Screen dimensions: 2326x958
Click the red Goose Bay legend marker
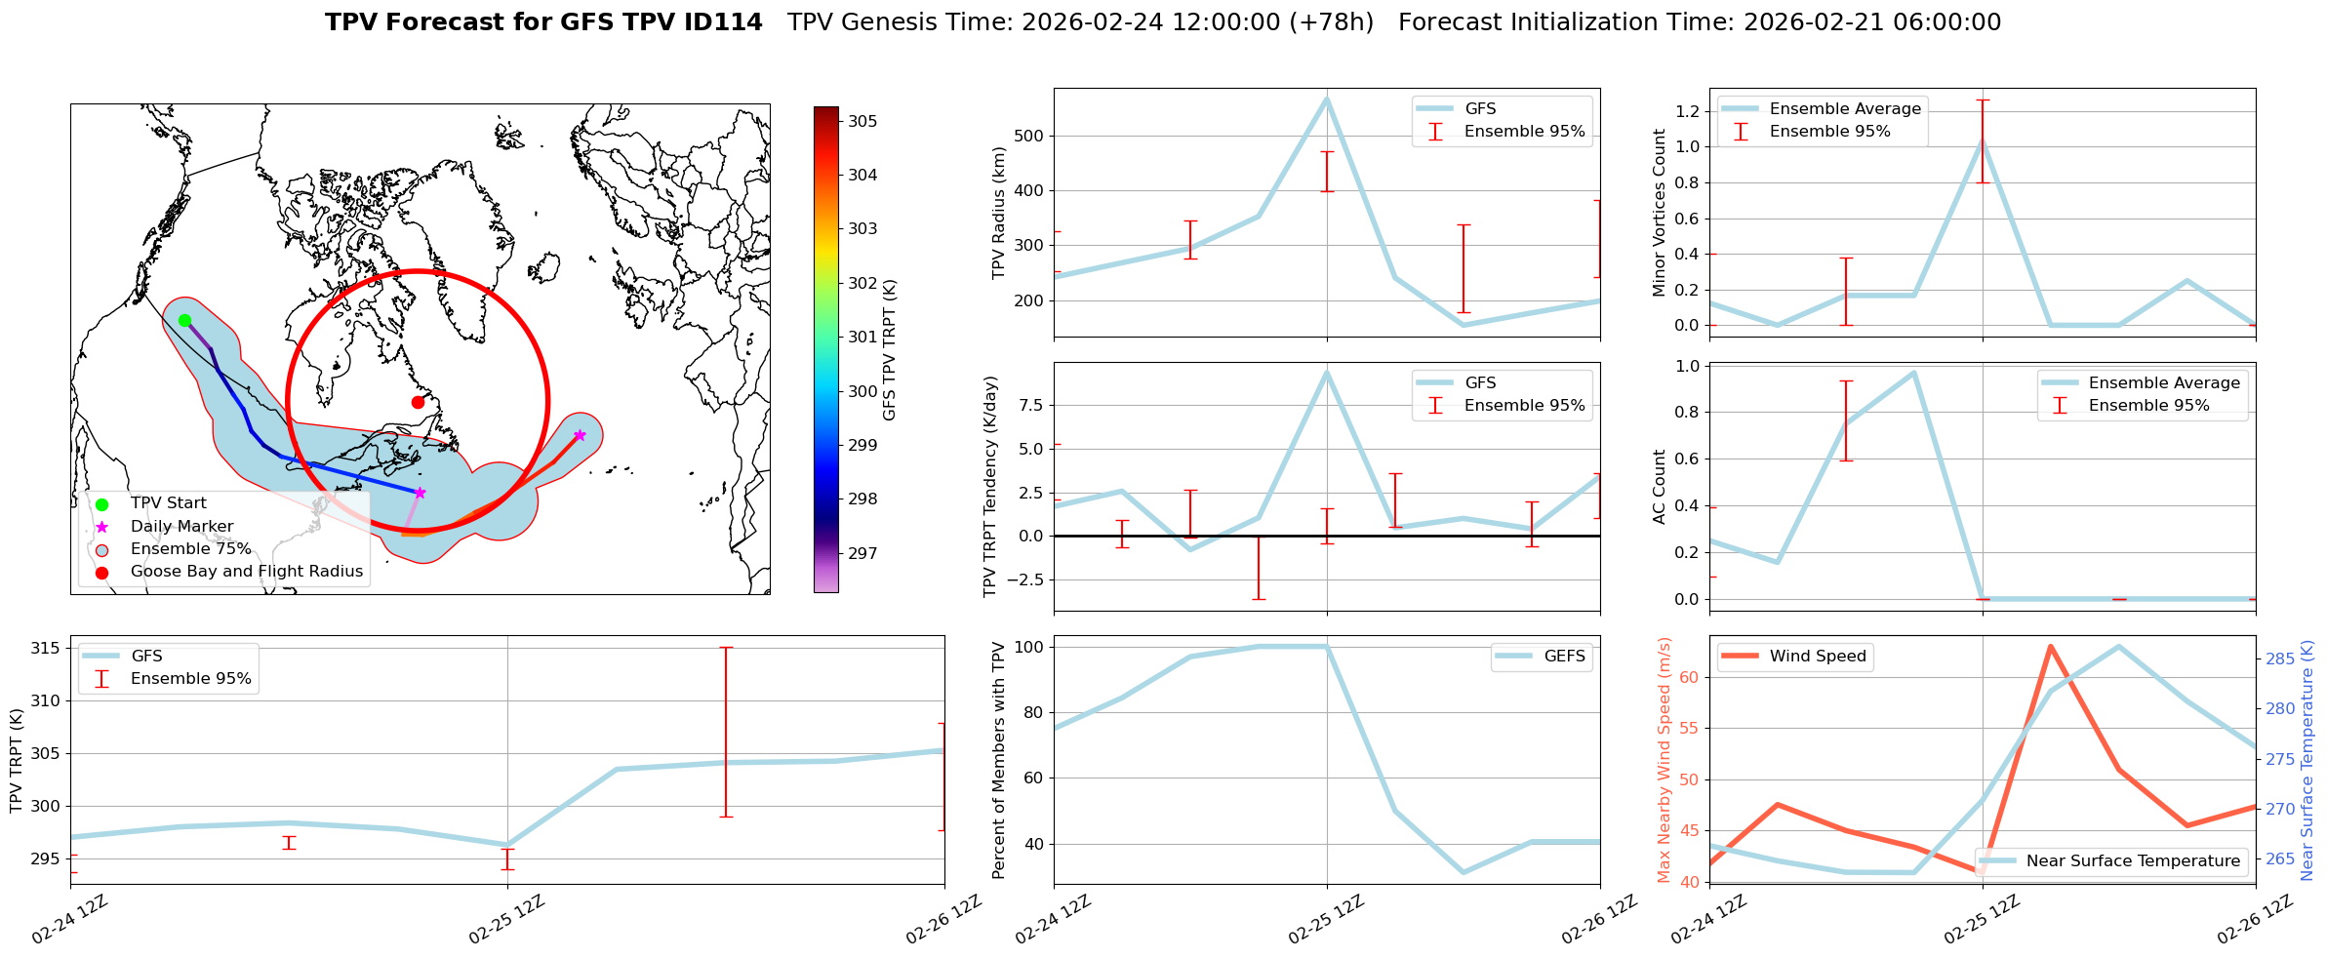101,572
